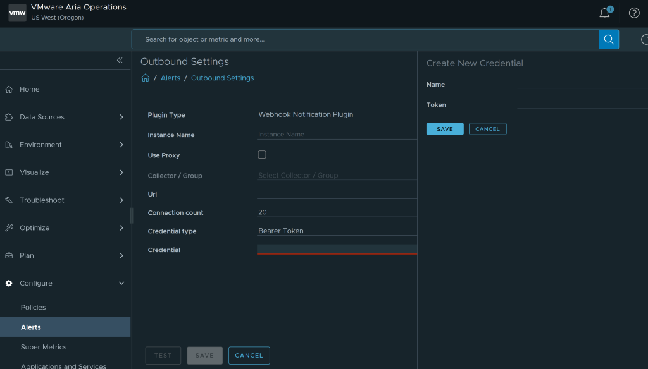Screen dimensions: 648x369
Task: Click the Configure gear icon
Action: pyautogui.click(x=9, y=283)
